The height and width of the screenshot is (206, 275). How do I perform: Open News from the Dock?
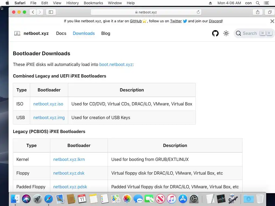coord(160,199)
